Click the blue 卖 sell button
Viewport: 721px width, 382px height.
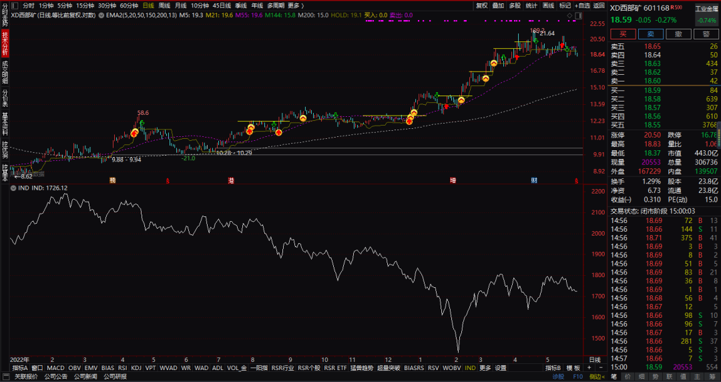651,34
